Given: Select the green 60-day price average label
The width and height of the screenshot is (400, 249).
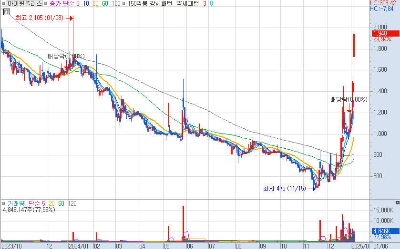Looking at the screenshot, I should tap(105, 3).
